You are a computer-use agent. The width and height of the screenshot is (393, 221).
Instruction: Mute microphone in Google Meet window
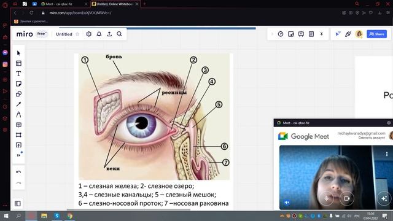pos(326,198)
